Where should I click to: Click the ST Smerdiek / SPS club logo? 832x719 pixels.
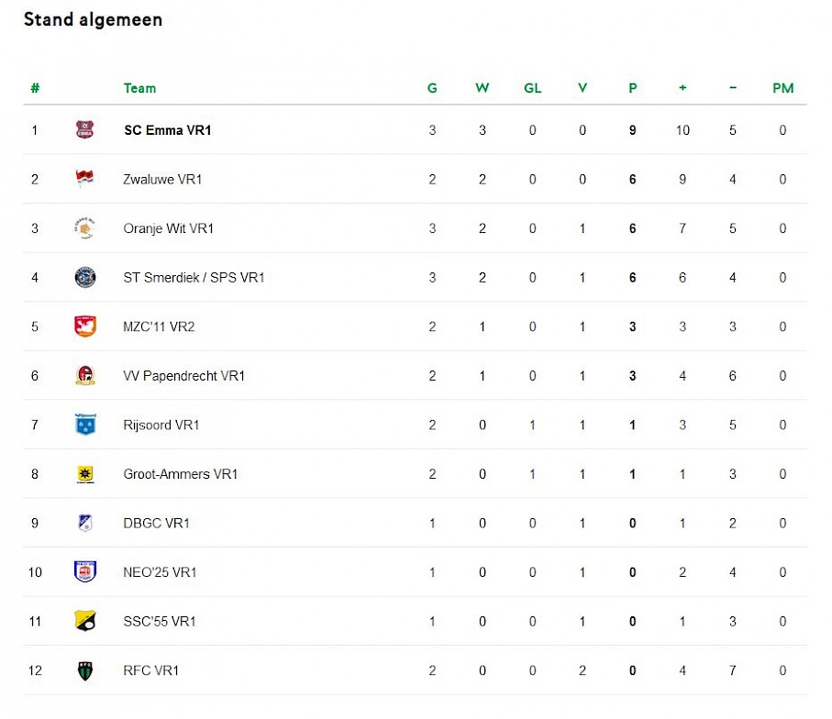pyautogui.click(x=84, y=277)
